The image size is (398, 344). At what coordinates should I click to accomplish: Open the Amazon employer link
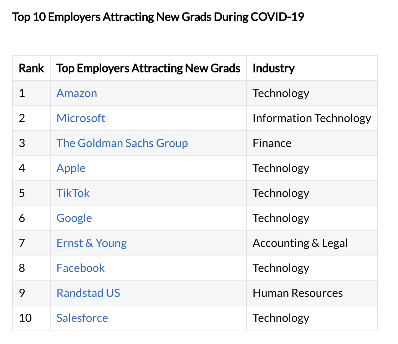(77, 93)
